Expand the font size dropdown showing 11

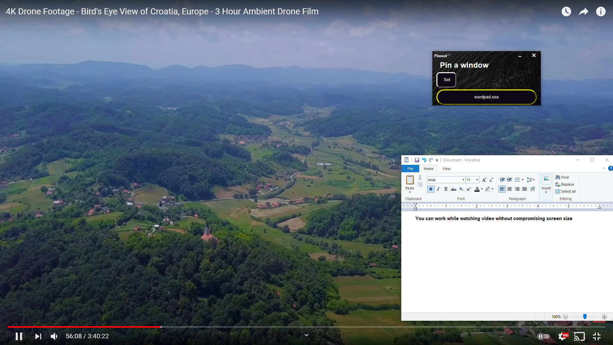click(x=477, y=180)
